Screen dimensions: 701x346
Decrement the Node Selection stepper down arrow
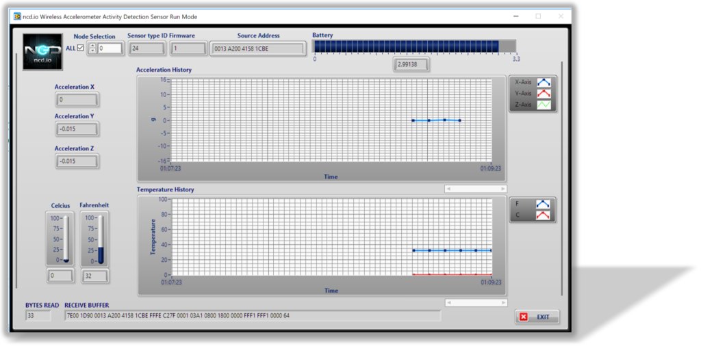coord(92,51)
